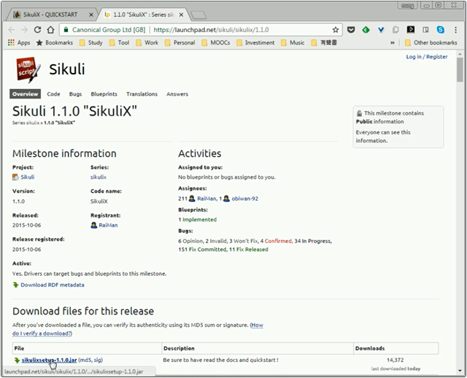Open the Pocket extension icon
This screenshot has height=378, width=467.
click(351, 30)
